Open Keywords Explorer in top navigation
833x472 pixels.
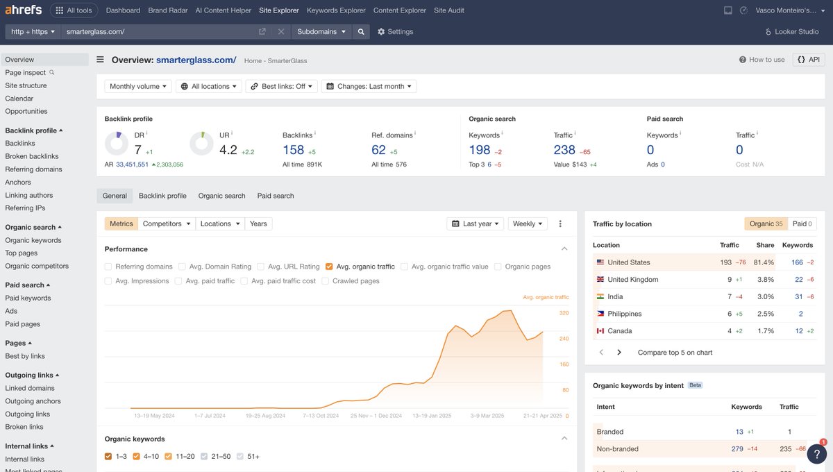(336, 10)
